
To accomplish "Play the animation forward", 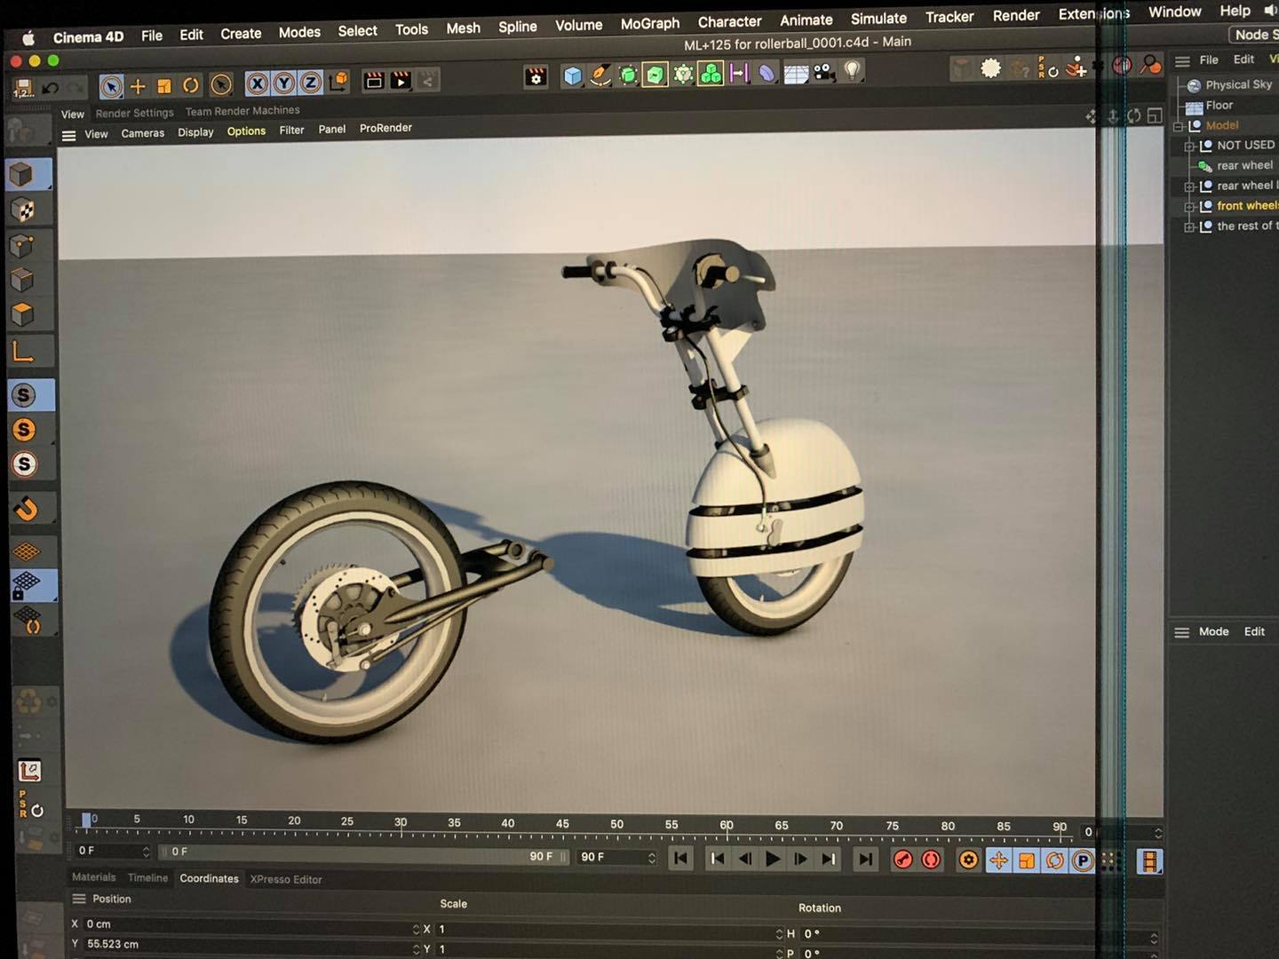I will pos(773,859).
